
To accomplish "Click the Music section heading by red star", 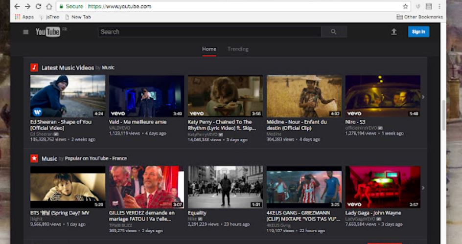I will pyautogui.click(x=49, y=158).
